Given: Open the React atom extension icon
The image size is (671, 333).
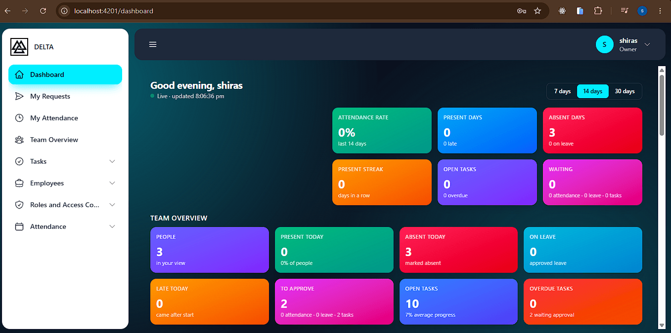Looking at the screenshot, I should click(x=562, y=11).
